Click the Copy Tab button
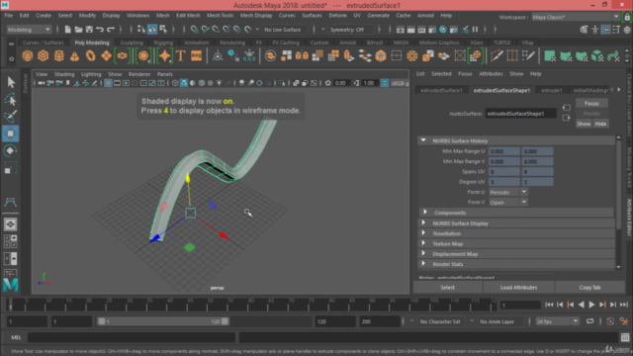633x356 pixels. (x=589, y=288)
